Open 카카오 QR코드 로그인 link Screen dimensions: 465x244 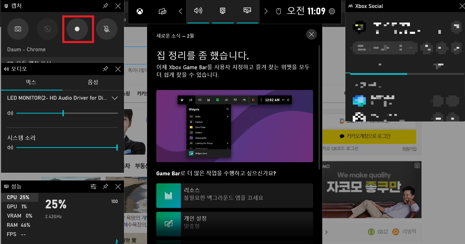click(x=340, y=149)
